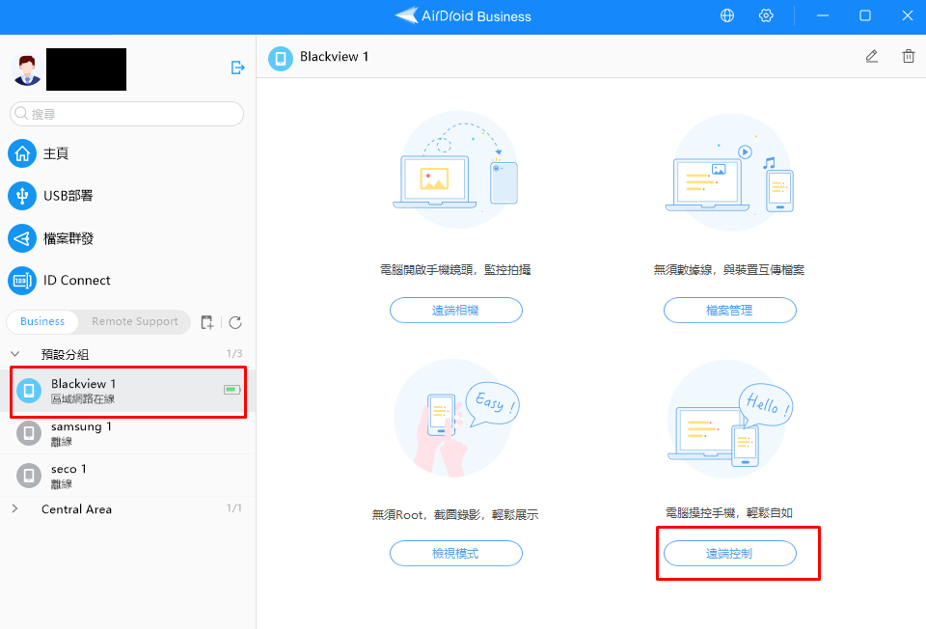Viewport: 926px width, 629px height.
Task: Open language globe icon in title bar
Action: coord(727,16)
